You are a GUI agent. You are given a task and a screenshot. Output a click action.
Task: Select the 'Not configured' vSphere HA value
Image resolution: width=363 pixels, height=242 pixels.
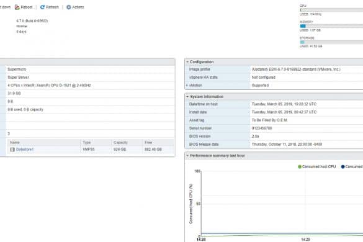[264, 78]
